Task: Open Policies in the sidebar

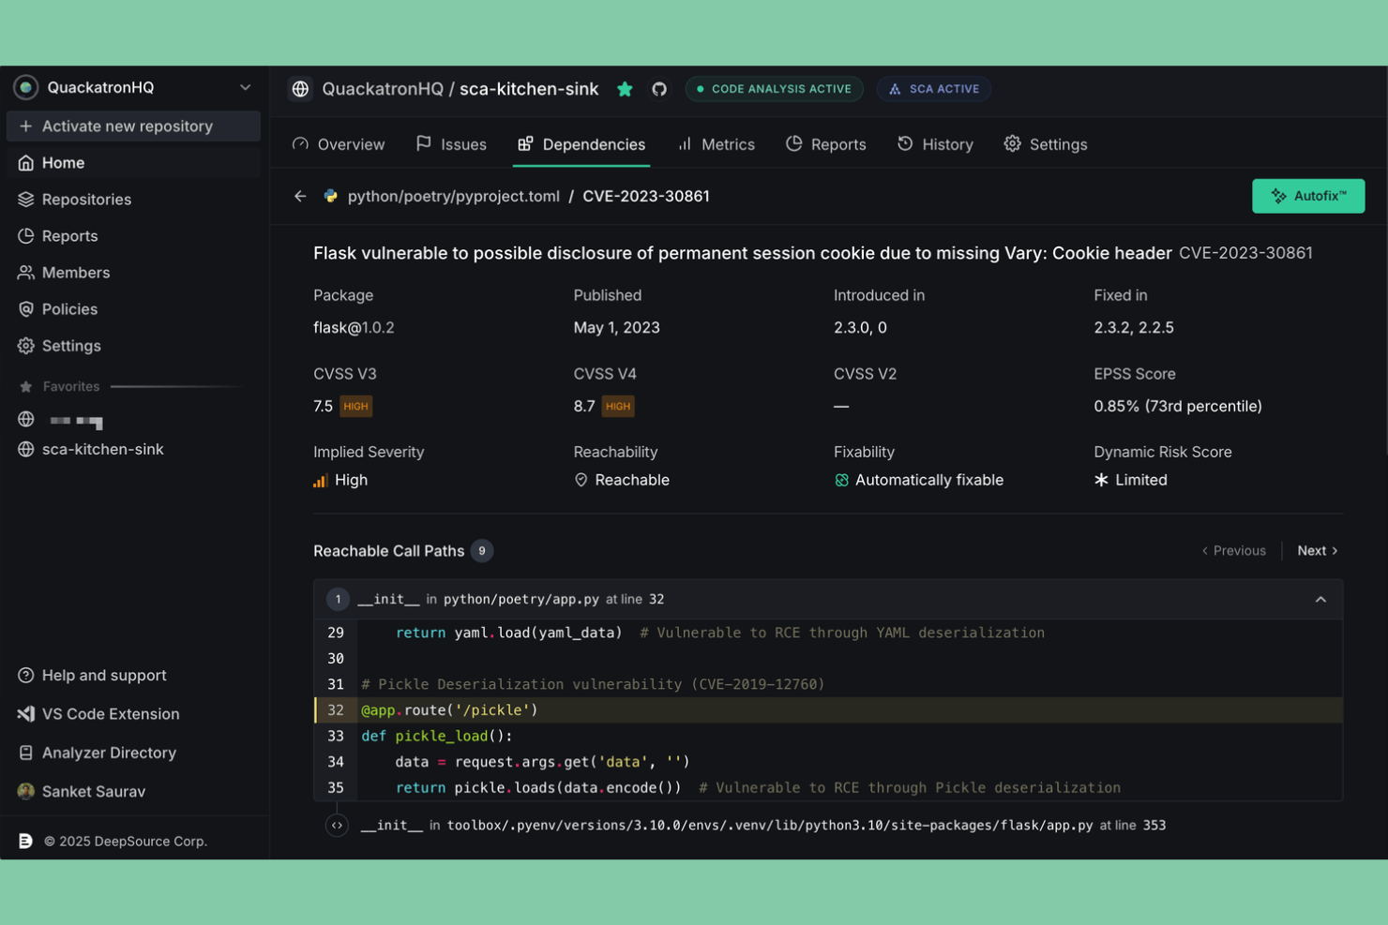Action: [x=133, y=308]
